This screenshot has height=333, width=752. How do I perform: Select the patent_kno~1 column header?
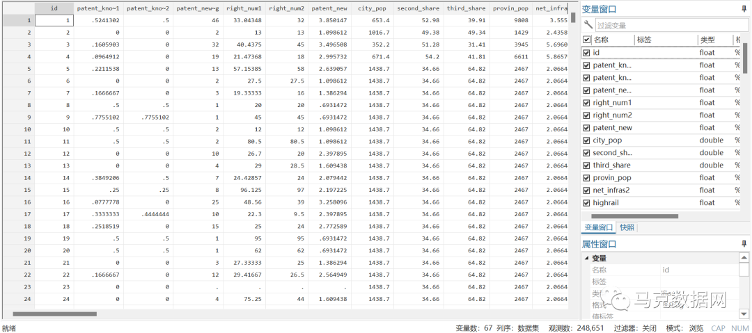[98, 8]
